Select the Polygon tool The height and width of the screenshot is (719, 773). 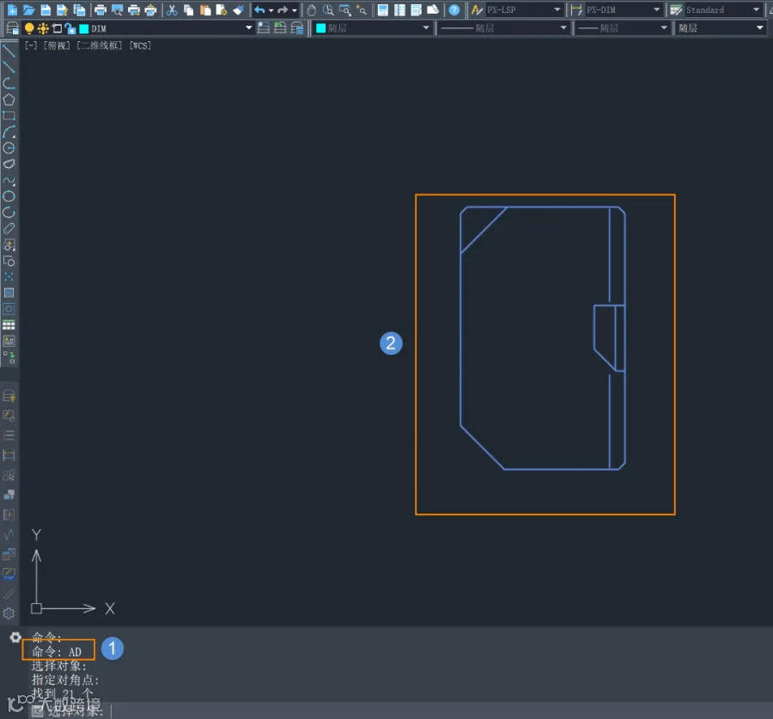pyautogui.click(x=9, y=100)
